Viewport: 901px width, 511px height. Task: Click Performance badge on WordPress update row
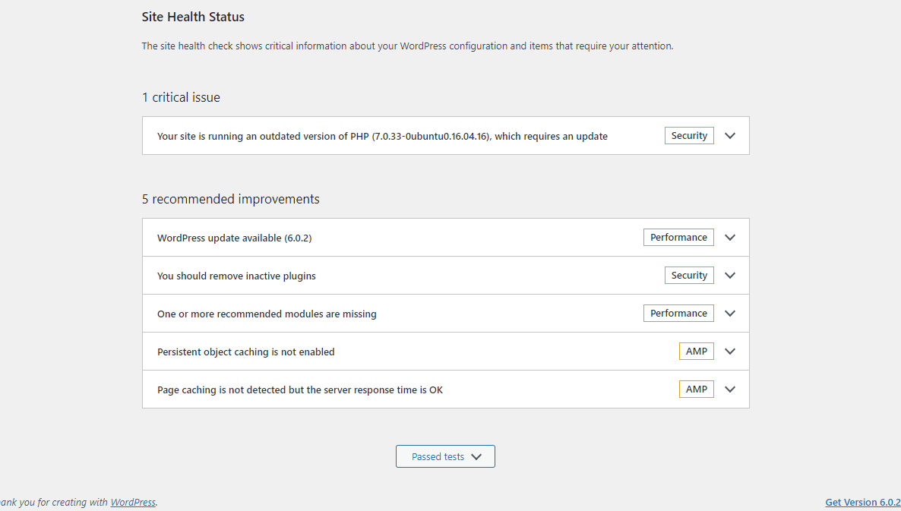pos(678,238)
